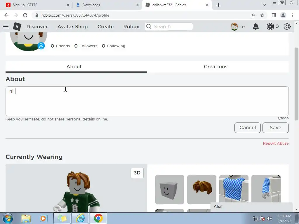The image size is (299, 224).
Task: Click the page vertical scrollbar thumb
Action: [x=296, y=84]
